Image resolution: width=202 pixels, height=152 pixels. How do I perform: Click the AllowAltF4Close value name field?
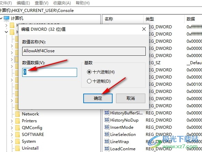(84, 51)
